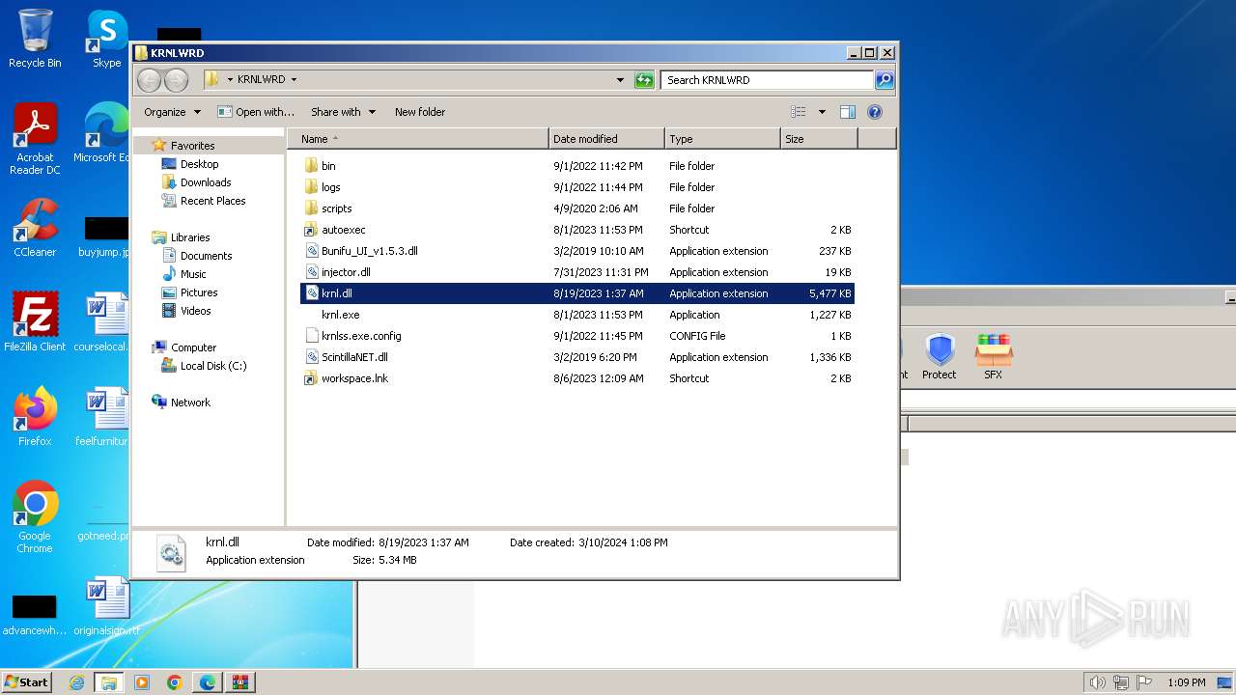
Task: Select the scripts folder
Action: (x=577, y=208)
